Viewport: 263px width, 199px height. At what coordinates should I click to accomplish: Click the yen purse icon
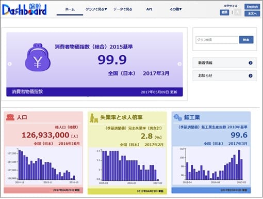(x=38, y=57)
